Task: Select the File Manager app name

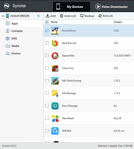Action: point(69,93)
